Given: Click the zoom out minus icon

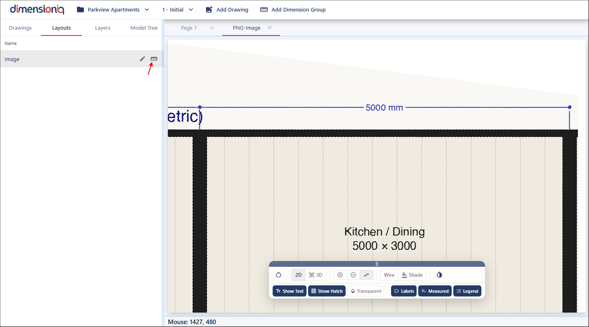Looking at the screenshot, I should tap(353, 275).
